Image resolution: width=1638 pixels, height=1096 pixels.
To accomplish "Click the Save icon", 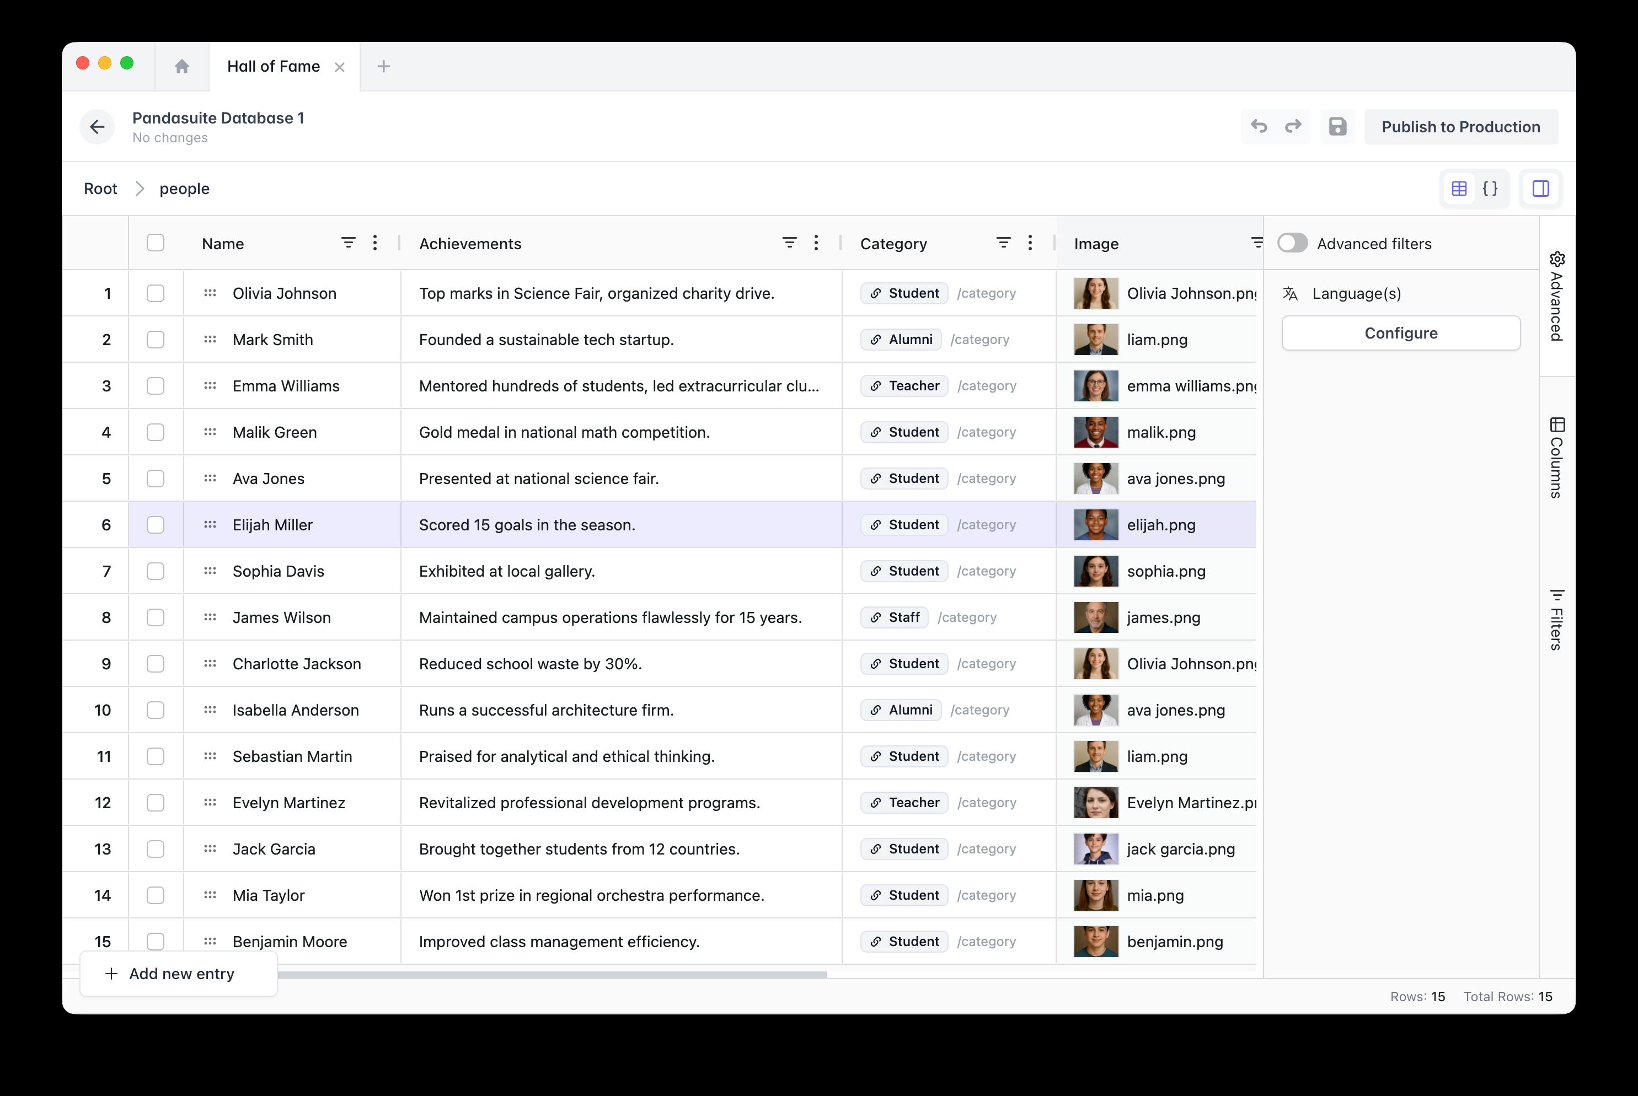I will click(1337, 126).
